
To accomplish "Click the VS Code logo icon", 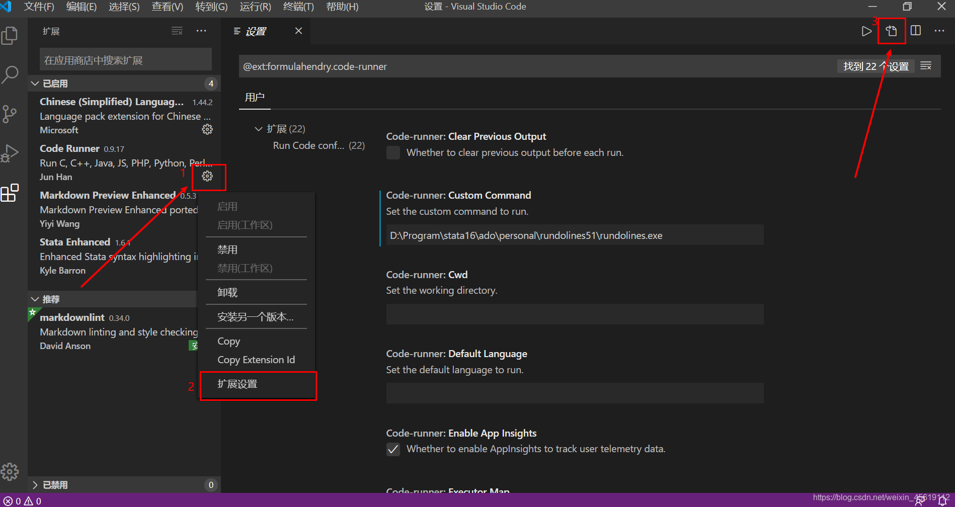I will 6,7.
